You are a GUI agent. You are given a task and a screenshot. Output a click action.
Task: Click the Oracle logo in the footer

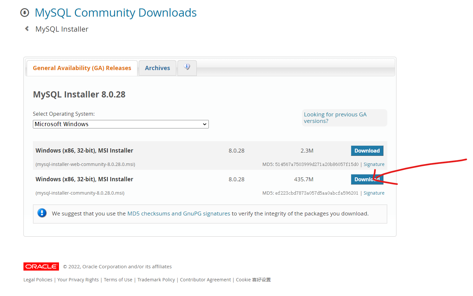tap(41, 266)
